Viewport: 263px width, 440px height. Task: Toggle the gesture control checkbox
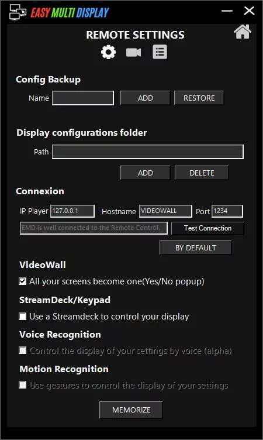click(x=22, y=385)
